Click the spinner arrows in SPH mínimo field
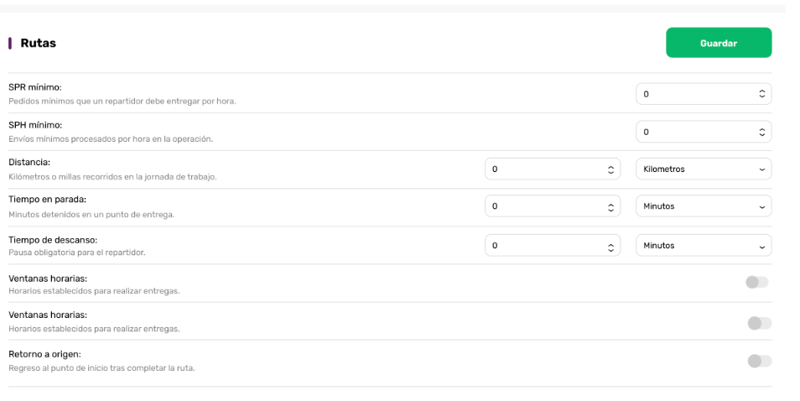This screenshot has width=800, height=401. [761, 133]
